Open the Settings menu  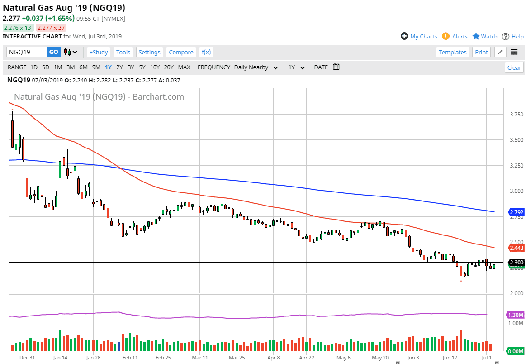pos(149,52)
